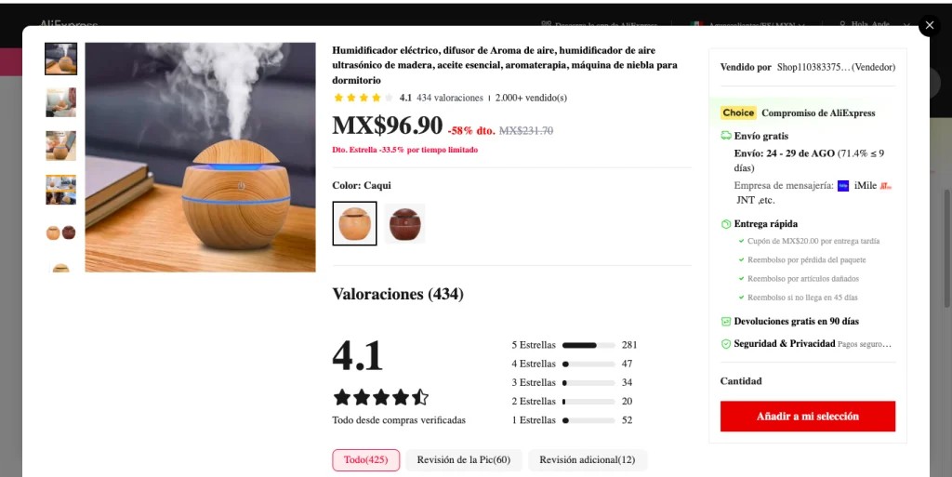Screen dimensions: 952x477
Task: Click the Entrega rápida clock icon
Action: [x=725, y=224]
